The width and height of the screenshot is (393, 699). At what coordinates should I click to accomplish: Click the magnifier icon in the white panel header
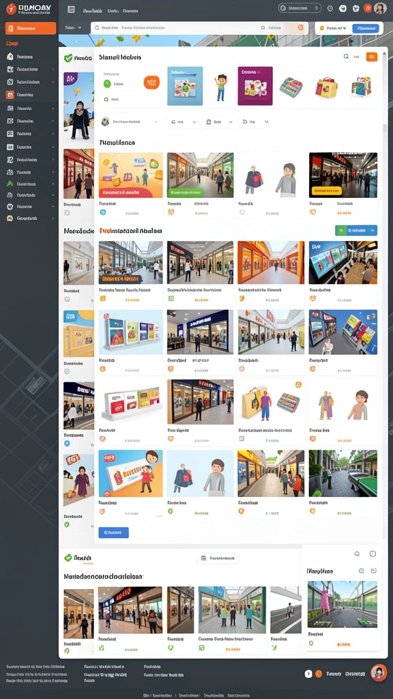346,57
